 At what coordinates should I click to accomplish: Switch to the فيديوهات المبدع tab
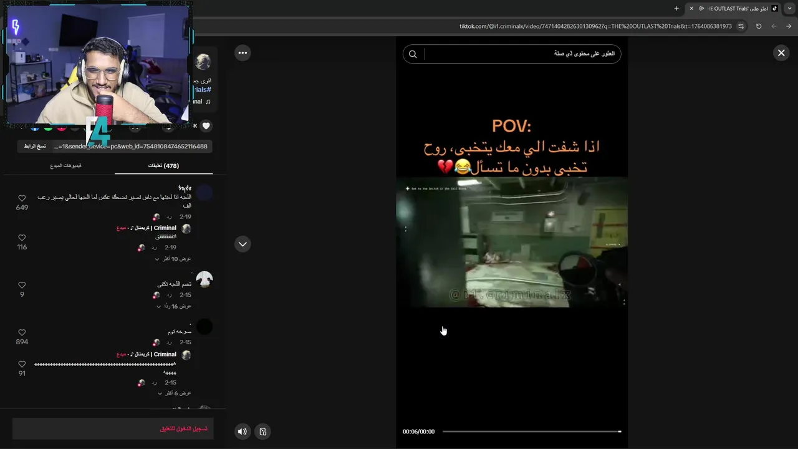[x=66, y=166]
